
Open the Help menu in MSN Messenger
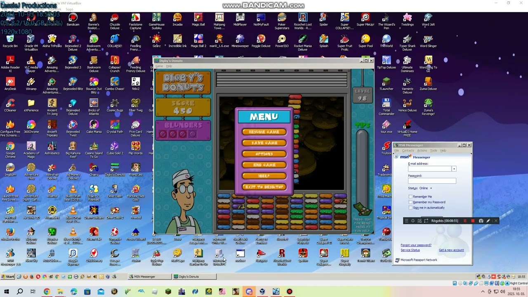pos(443,151)
